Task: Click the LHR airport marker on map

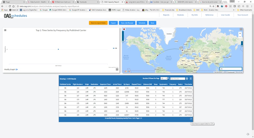Action: 182,50
